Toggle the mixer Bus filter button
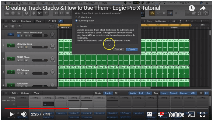 [156, 93]
